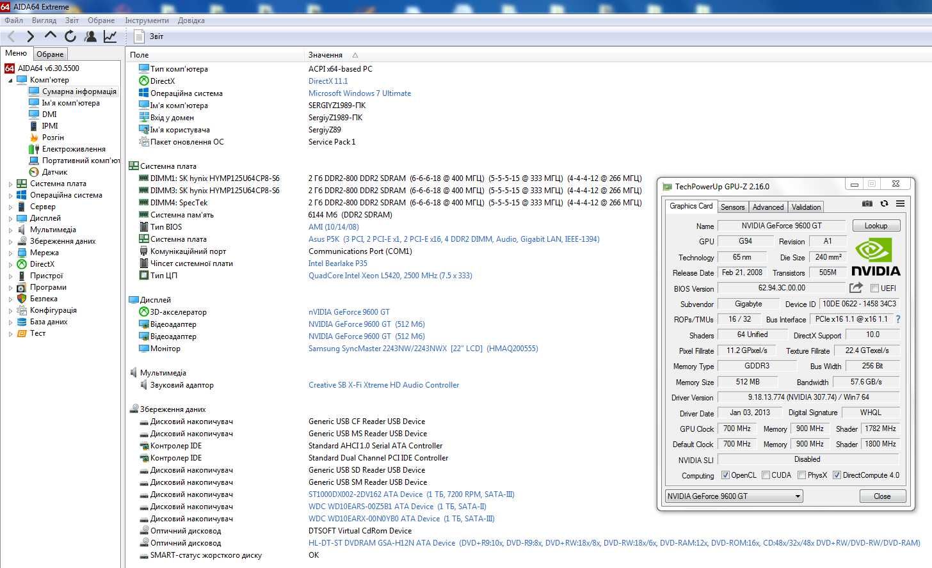
Task: Expand the Мережа tree node
Action: 10,253
